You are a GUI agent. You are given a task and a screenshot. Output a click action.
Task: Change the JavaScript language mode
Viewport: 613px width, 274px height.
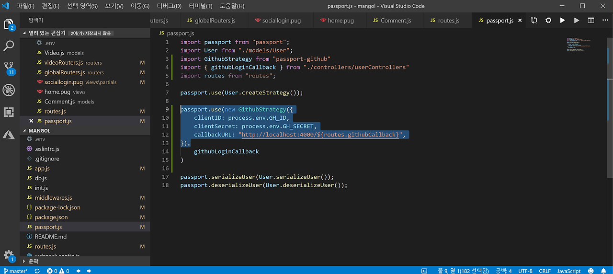[x=569, y=271]
